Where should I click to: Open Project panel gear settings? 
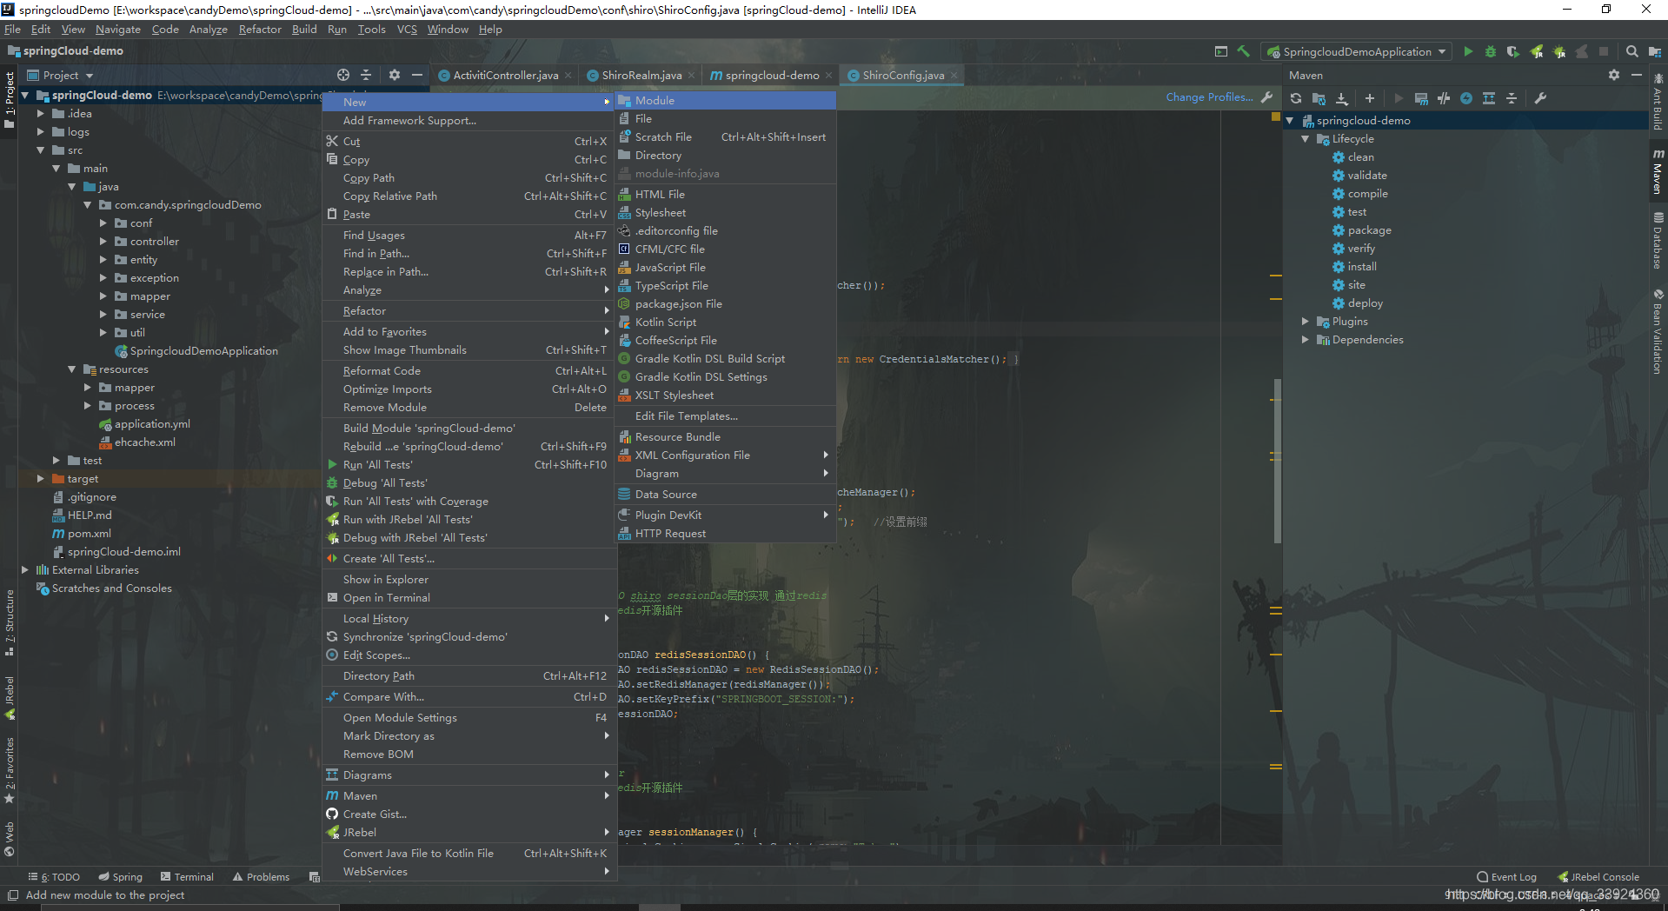point(395,76)
